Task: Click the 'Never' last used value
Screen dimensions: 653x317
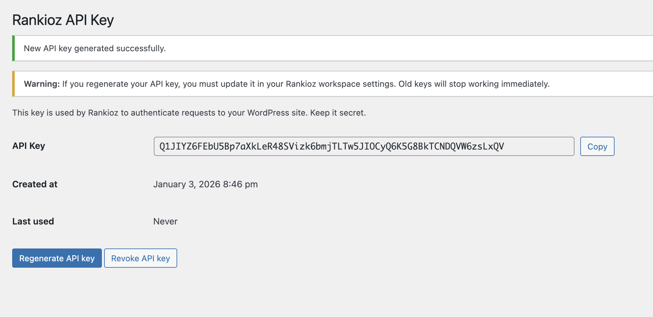Action: click(165, 222)
